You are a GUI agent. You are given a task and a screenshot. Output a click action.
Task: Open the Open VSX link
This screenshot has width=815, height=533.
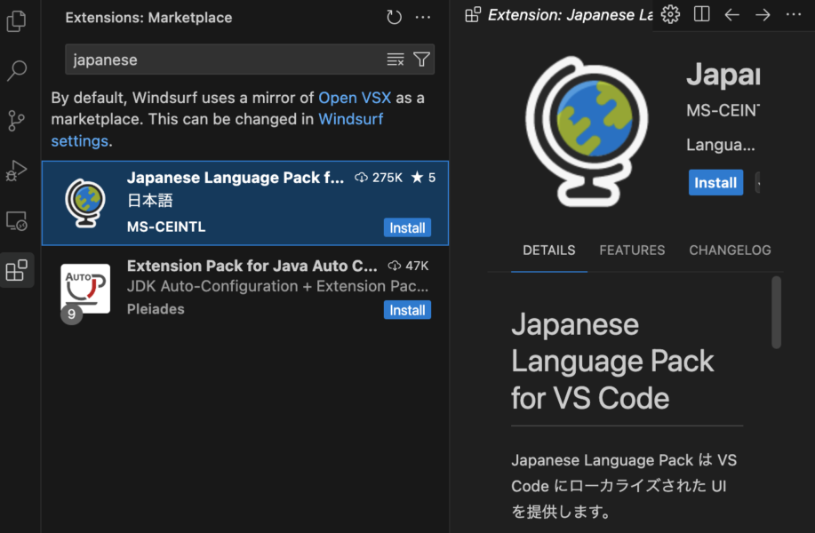coord(355,98)
